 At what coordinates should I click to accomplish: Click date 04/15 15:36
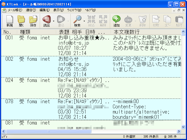[x=72, y=69]
